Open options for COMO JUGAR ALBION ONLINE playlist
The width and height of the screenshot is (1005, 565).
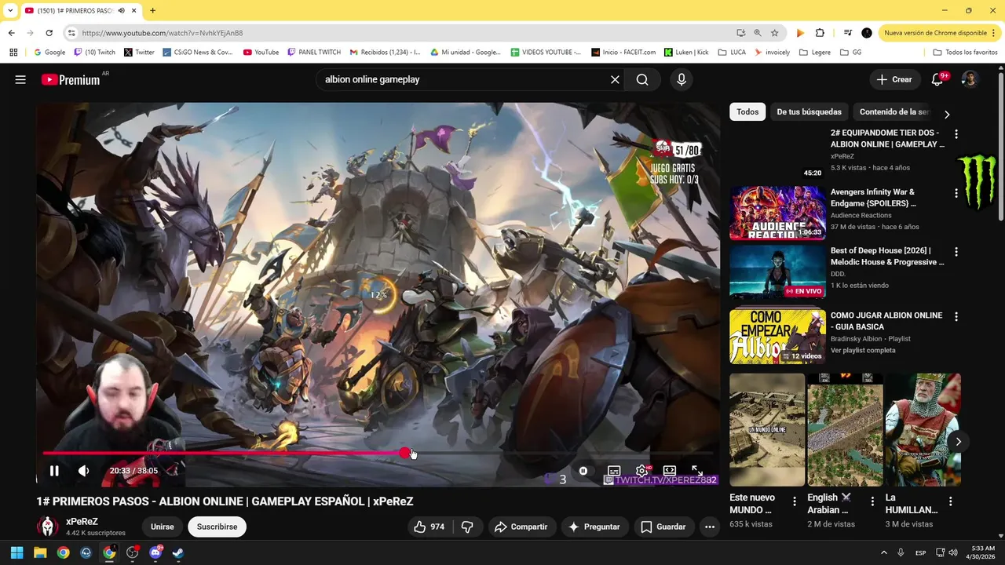(956, 316)
